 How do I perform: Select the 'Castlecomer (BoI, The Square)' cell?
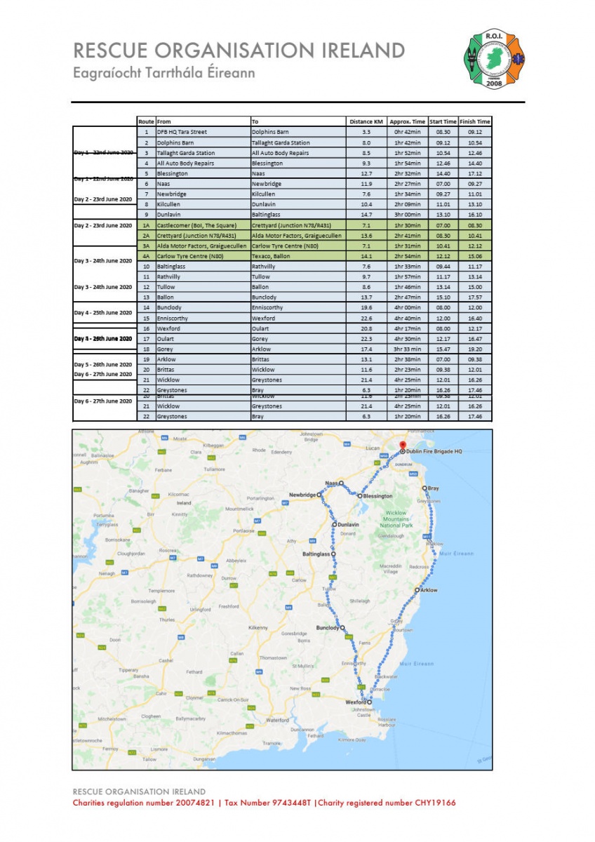[192, 226]
